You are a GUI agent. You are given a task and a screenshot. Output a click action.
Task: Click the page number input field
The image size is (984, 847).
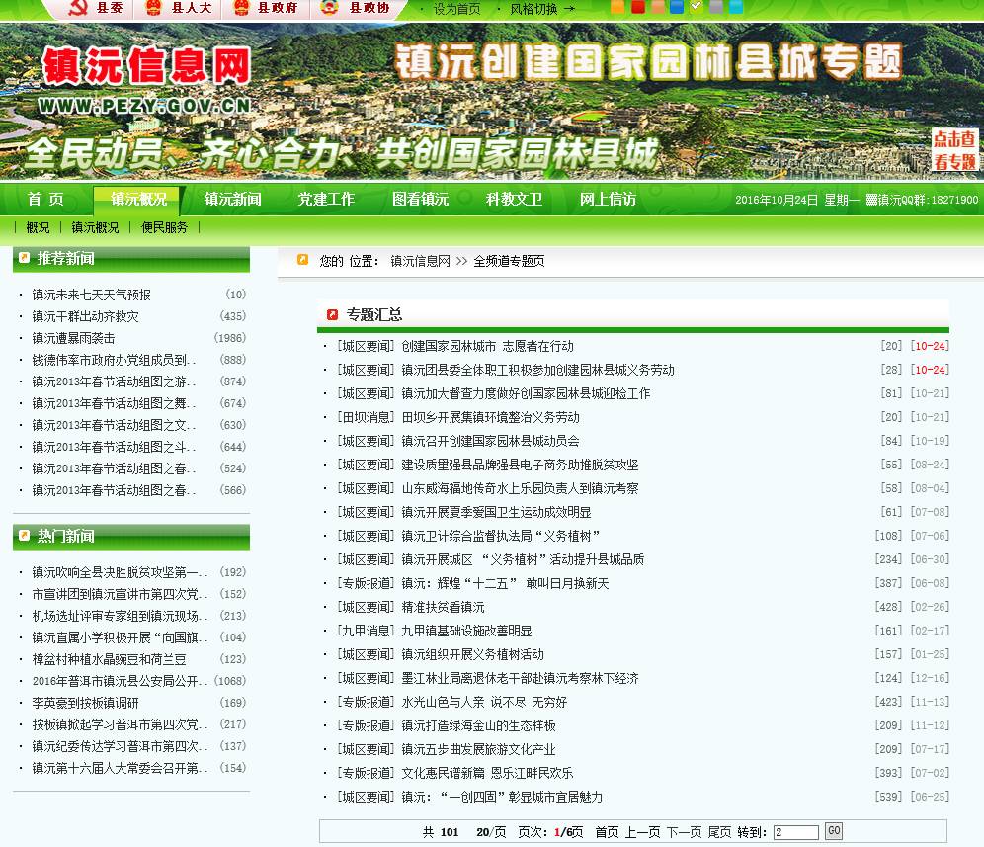pos(796,832)
